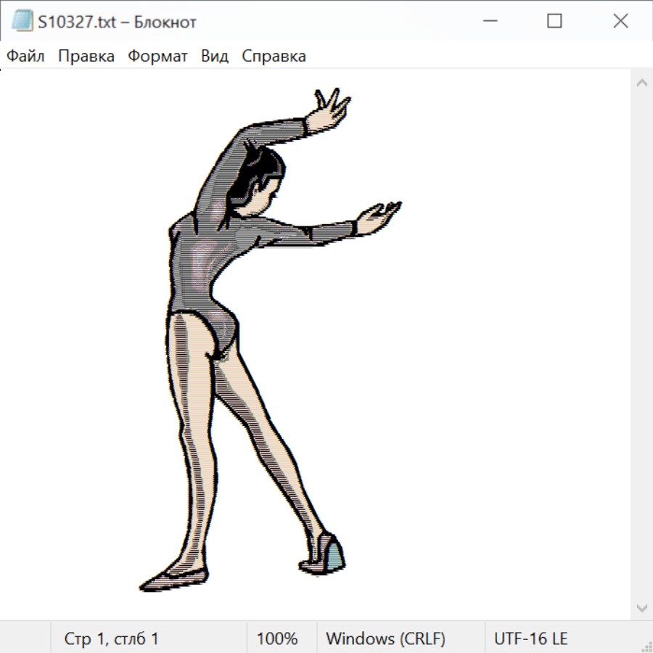The height and width of the screenshot is (653, 653).
Task: Open the Справка menu
Action: (x=274, y=56)
